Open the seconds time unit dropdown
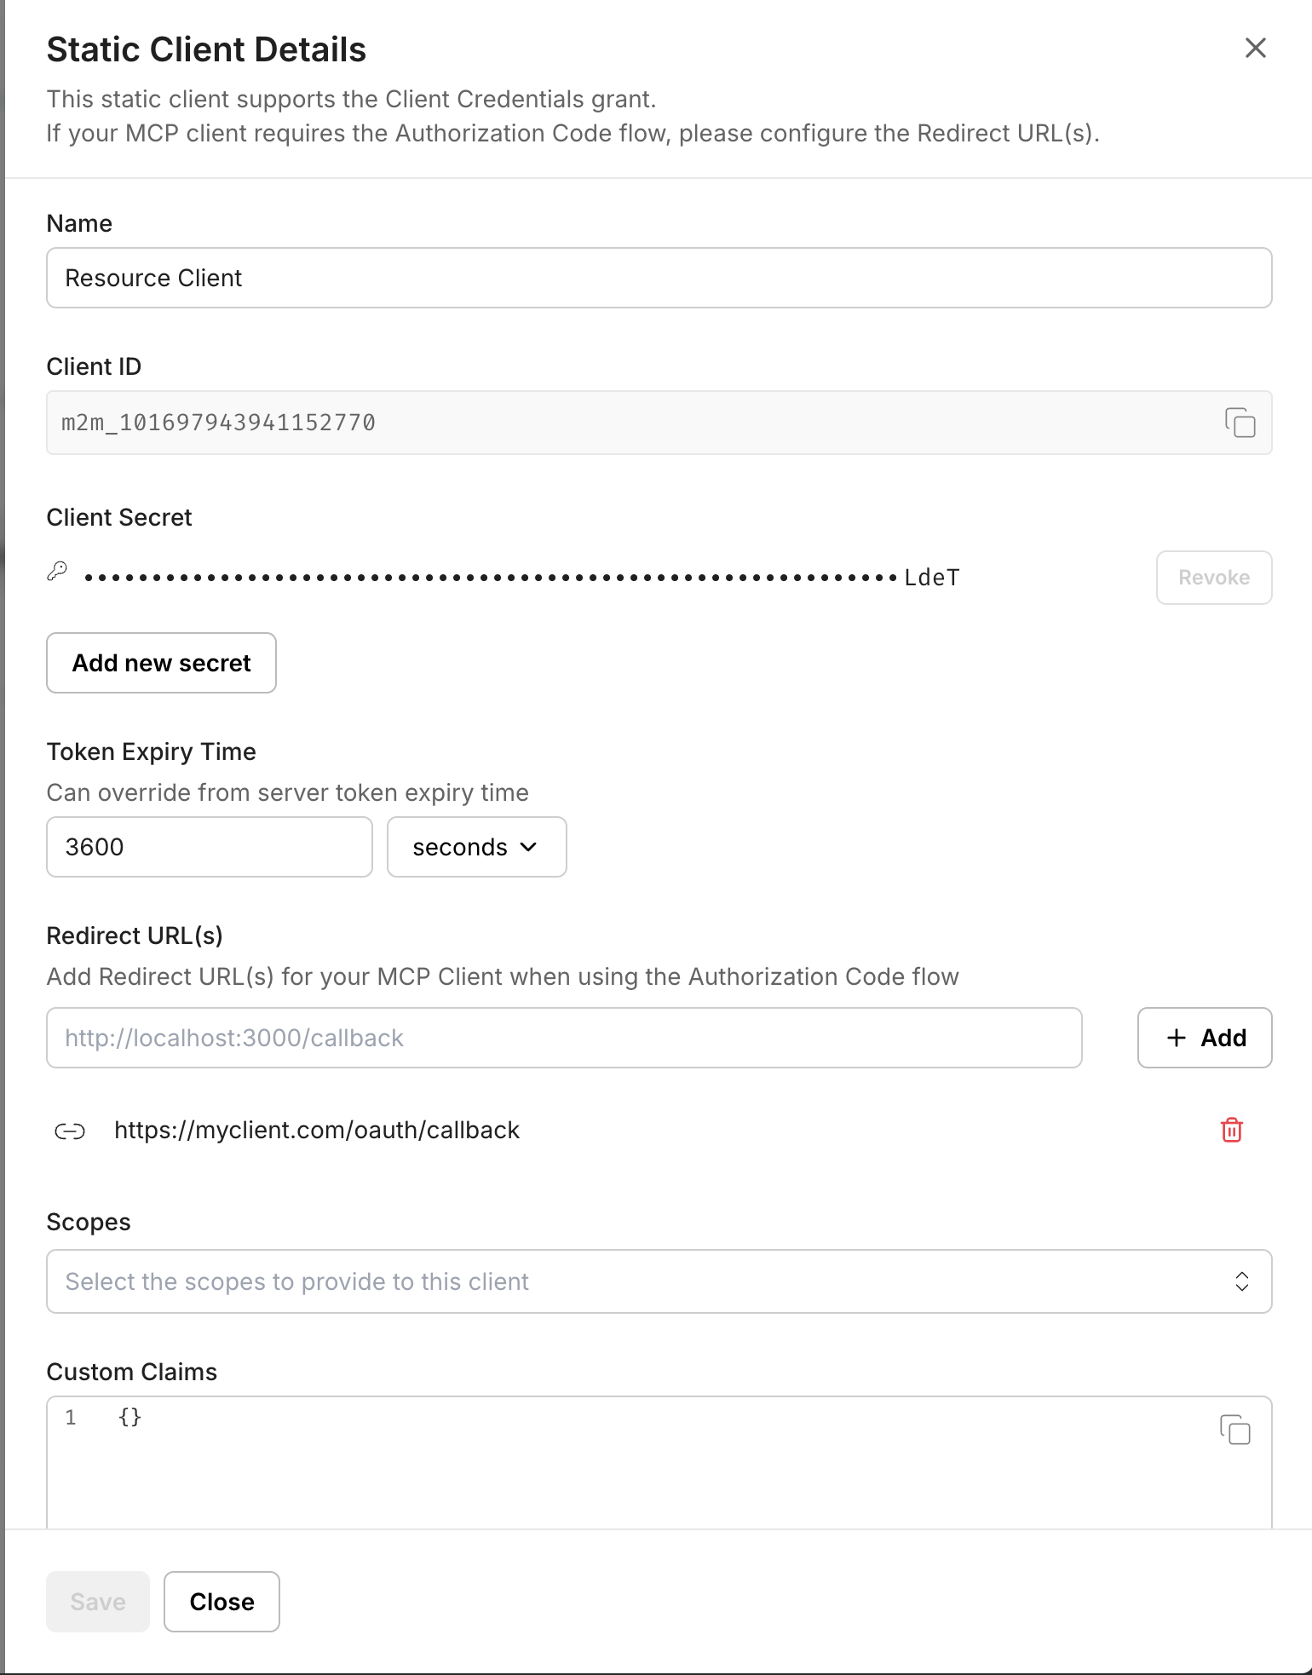The image size is (1312, 1675). click(x=476, y=847)
